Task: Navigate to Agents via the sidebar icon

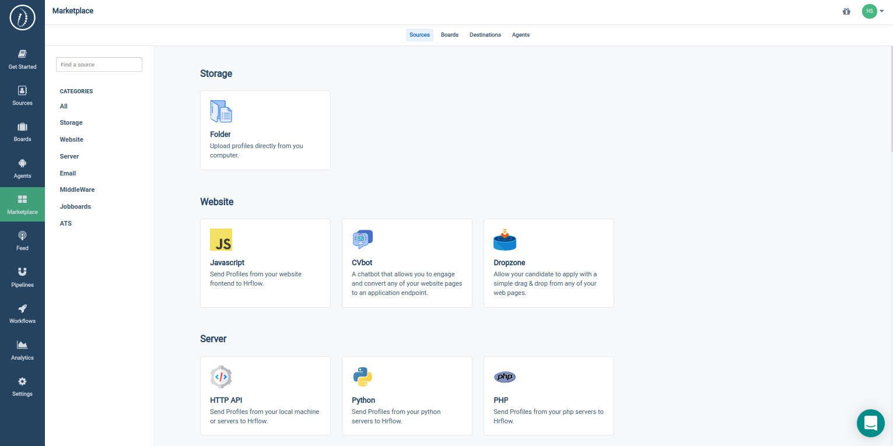Action: [x=22, y=168]
